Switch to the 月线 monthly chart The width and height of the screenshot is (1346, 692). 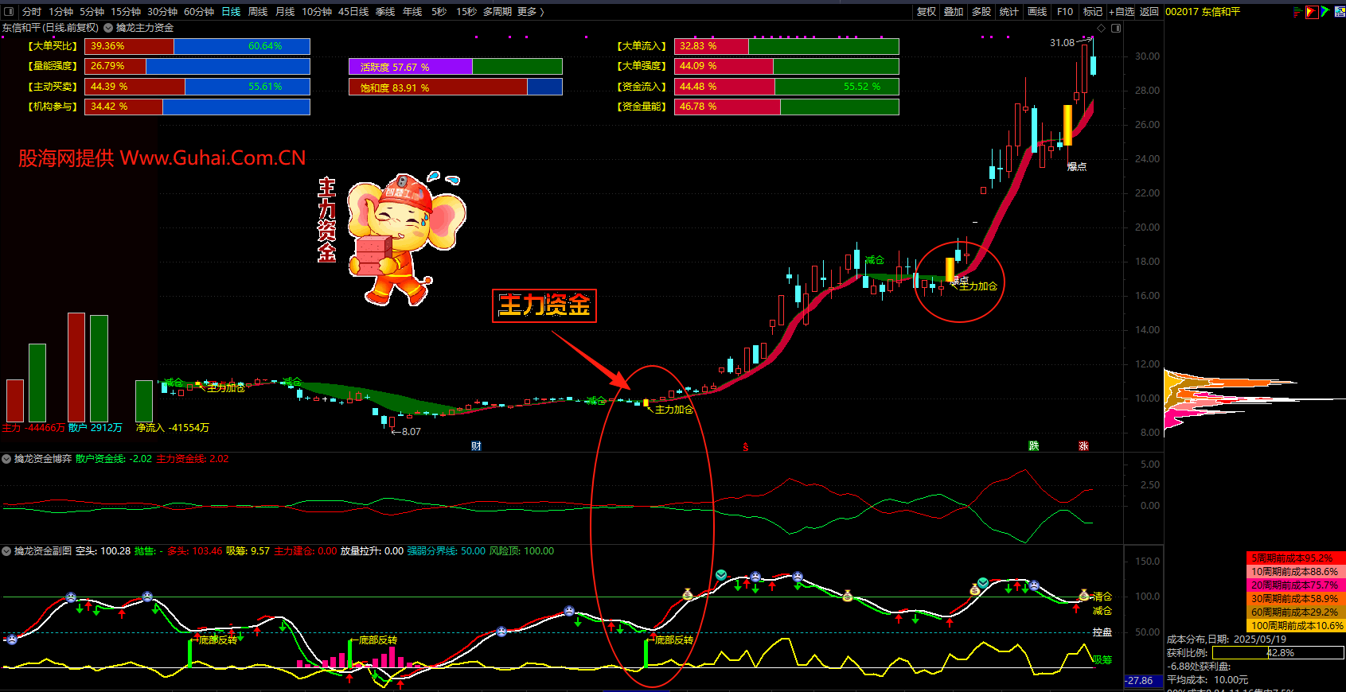285,11
